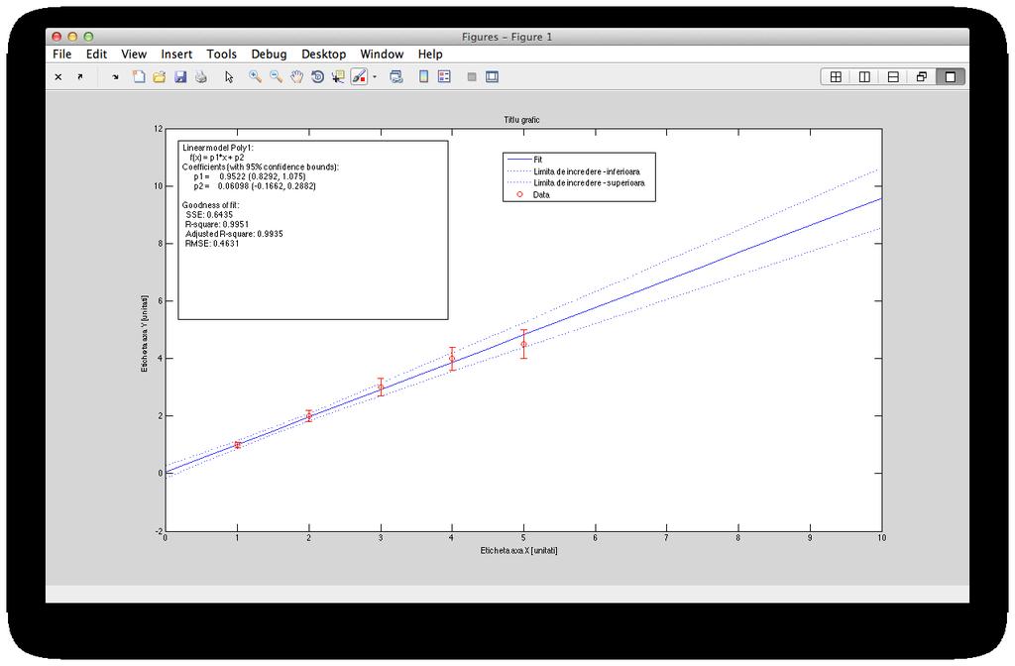Image resolution: width=1015 pixels, height=666 pixels.
Task: Select the Edit Plot arrow tool
Action: pos(229,77)
